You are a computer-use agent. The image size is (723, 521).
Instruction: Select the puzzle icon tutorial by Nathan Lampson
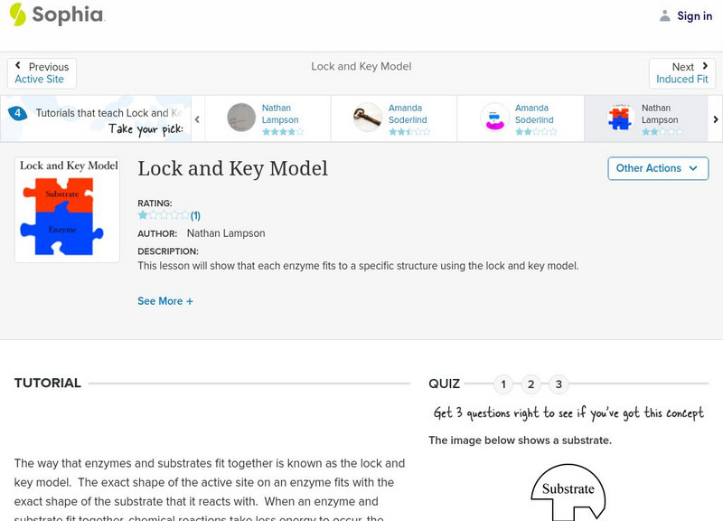click(620, 118)
